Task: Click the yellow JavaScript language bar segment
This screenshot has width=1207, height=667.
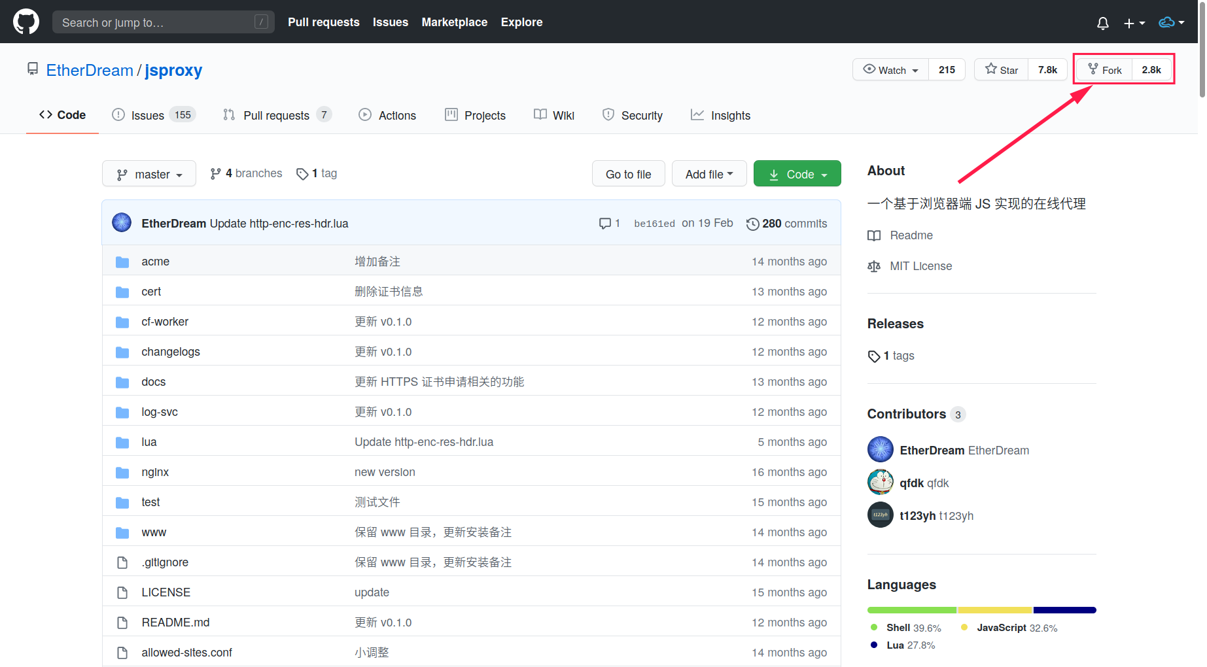Action: coord(995,610)
